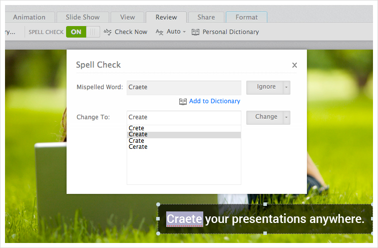This screenshot has width=378, height=248.
Task: Click the Add to Dictionary book icon
Action: (x=183, y=102)
